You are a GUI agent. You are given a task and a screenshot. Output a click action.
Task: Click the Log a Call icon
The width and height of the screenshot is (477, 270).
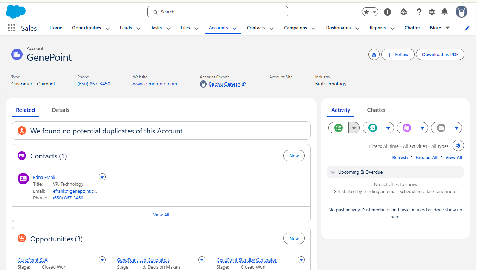373,128
